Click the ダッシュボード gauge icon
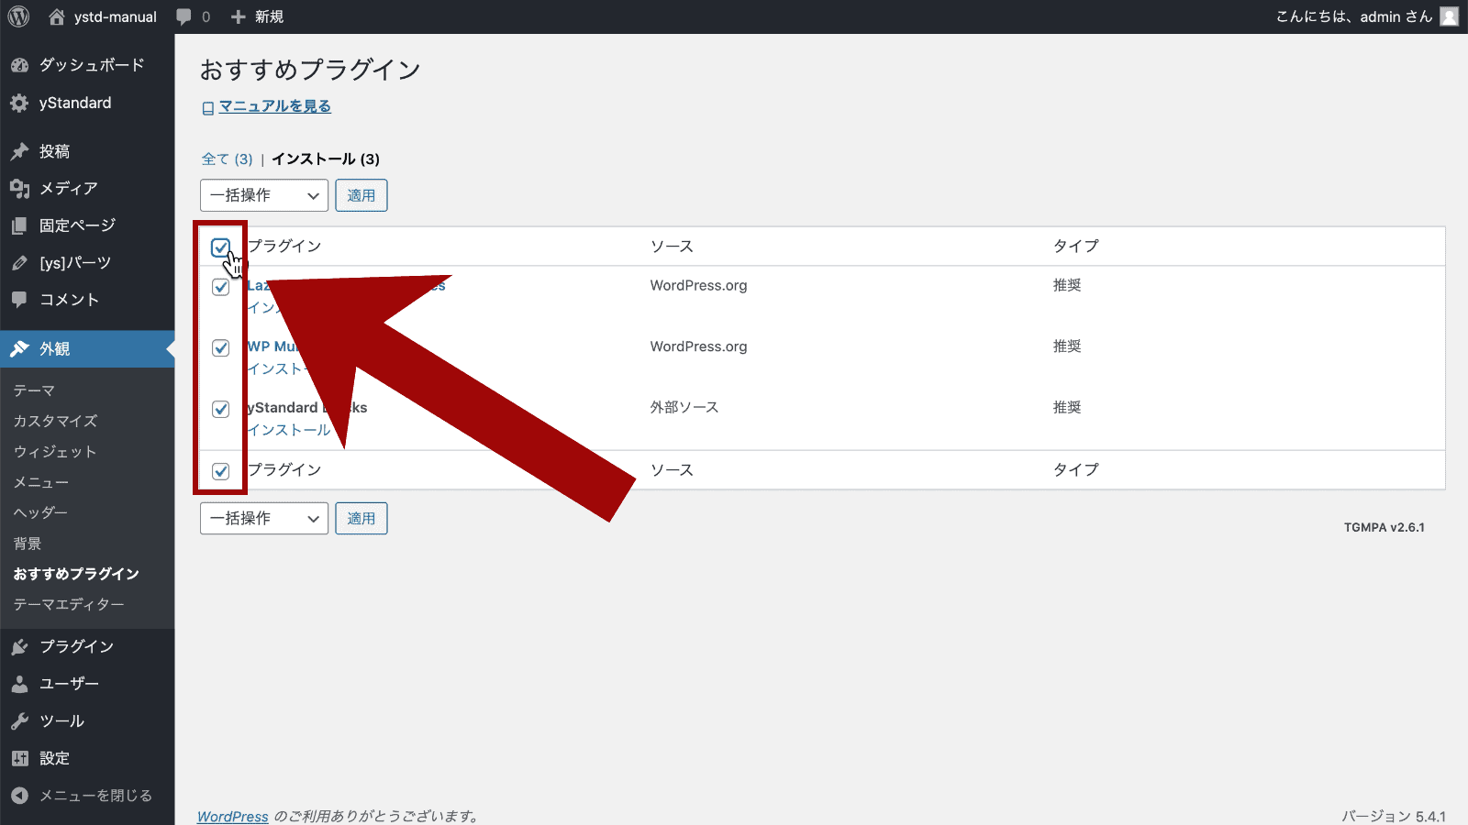 pos(19,65)
